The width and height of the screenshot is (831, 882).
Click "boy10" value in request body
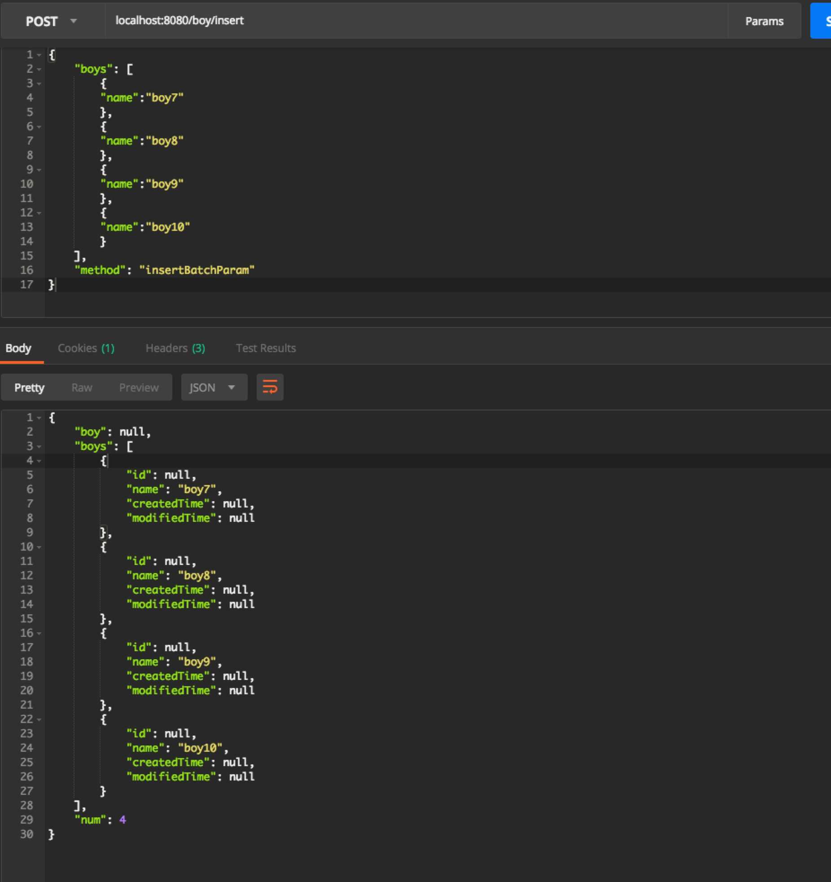point(168,227)
